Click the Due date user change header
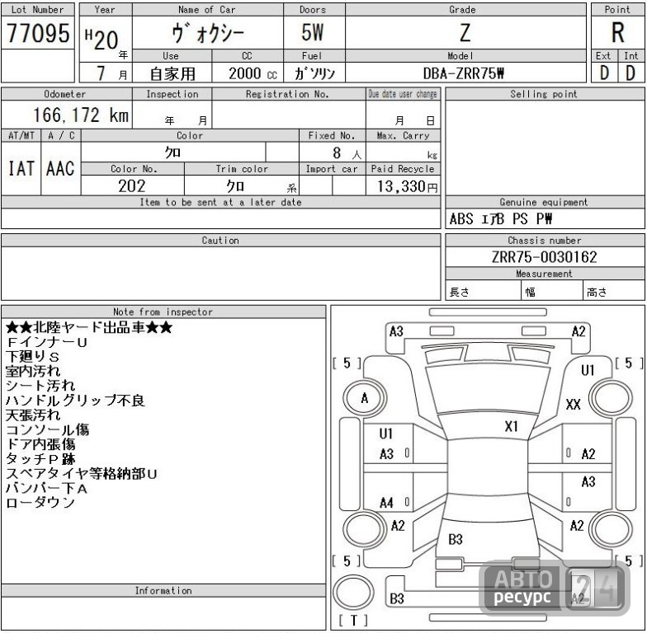647x633 pixels. pyautogui.click(x=403, y=94)
